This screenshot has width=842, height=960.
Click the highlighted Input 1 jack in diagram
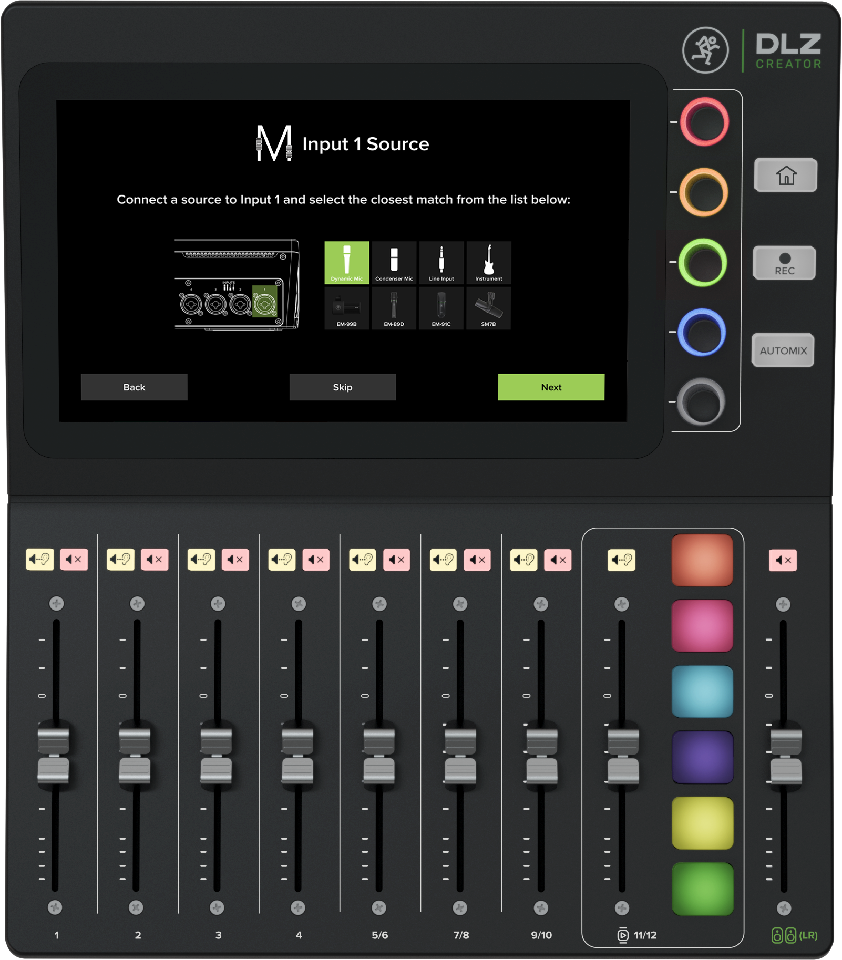tap(264, 303)
